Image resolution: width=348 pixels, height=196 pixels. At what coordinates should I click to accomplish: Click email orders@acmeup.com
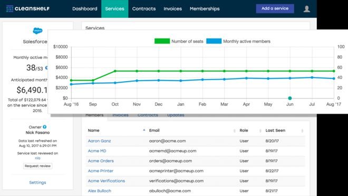(x=170, y=161)
